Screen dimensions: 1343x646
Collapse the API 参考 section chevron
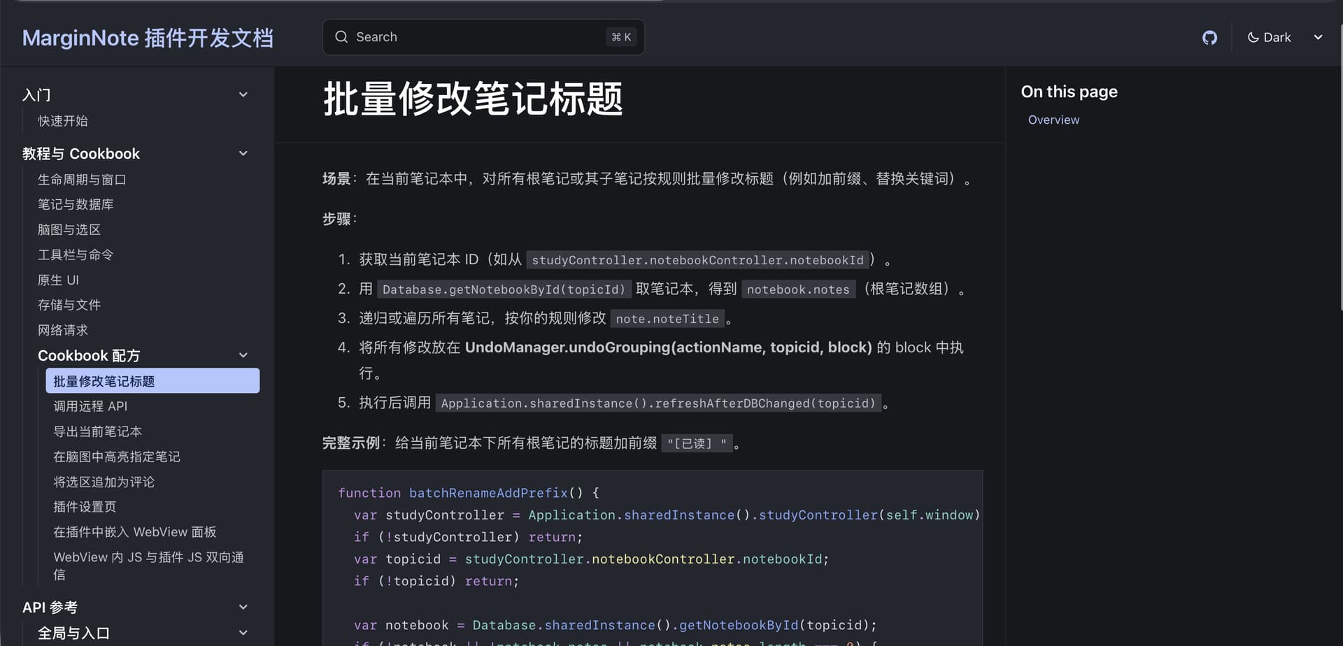click(243, 607)
